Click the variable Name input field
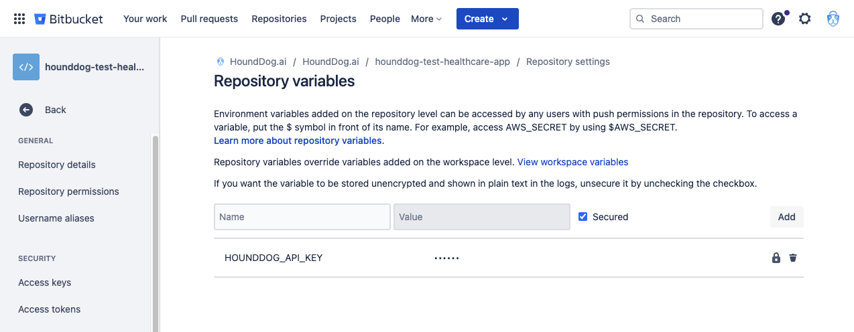854x332 pixels. (302, 217)
